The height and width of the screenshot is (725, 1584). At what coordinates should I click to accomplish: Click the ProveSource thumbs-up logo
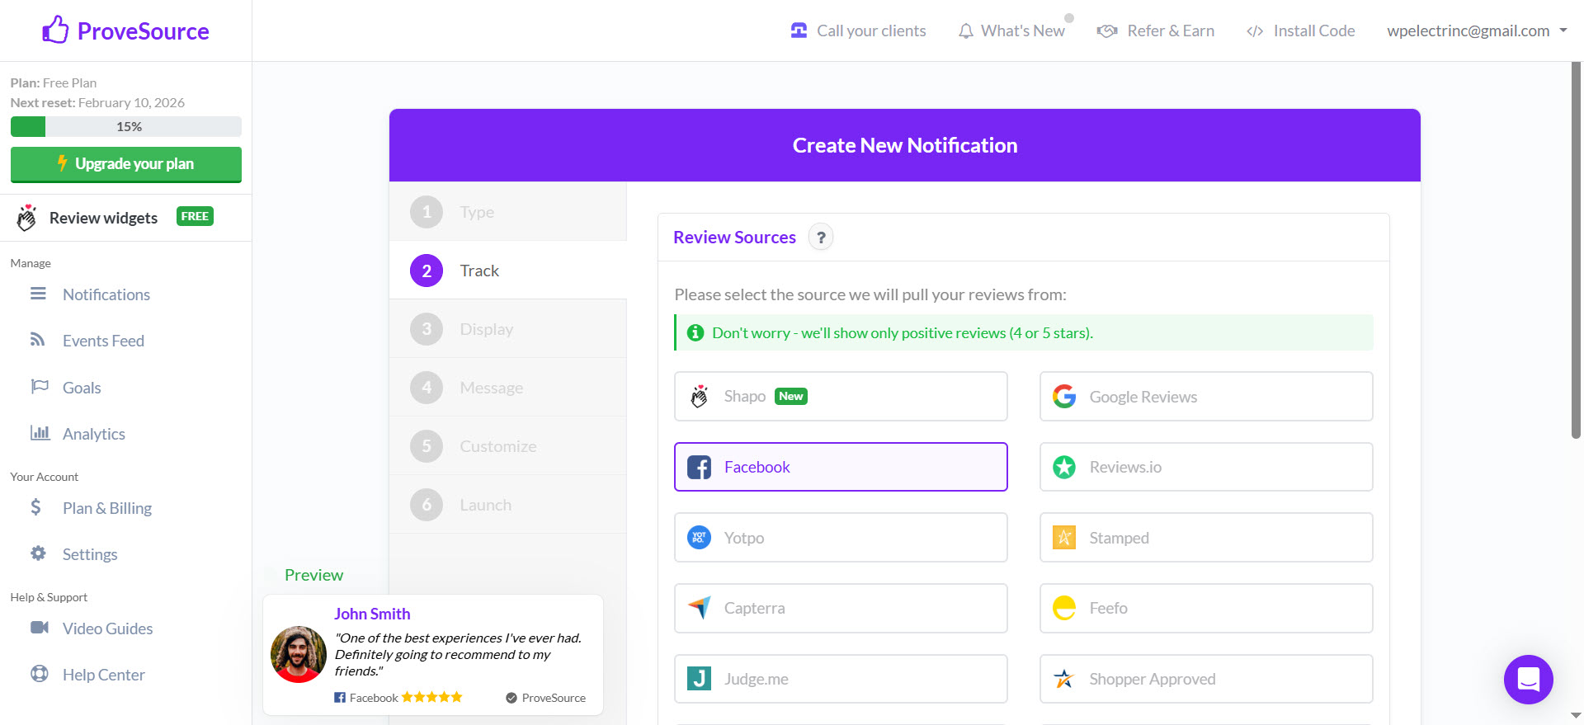click(x=55, y=31)
